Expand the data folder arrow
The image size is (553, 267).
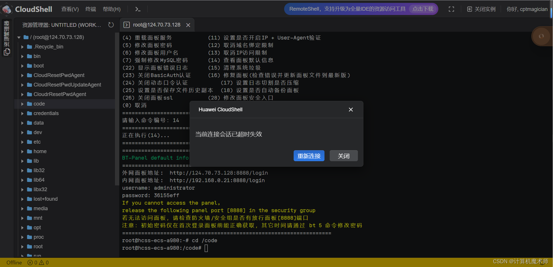click(22, 123)
